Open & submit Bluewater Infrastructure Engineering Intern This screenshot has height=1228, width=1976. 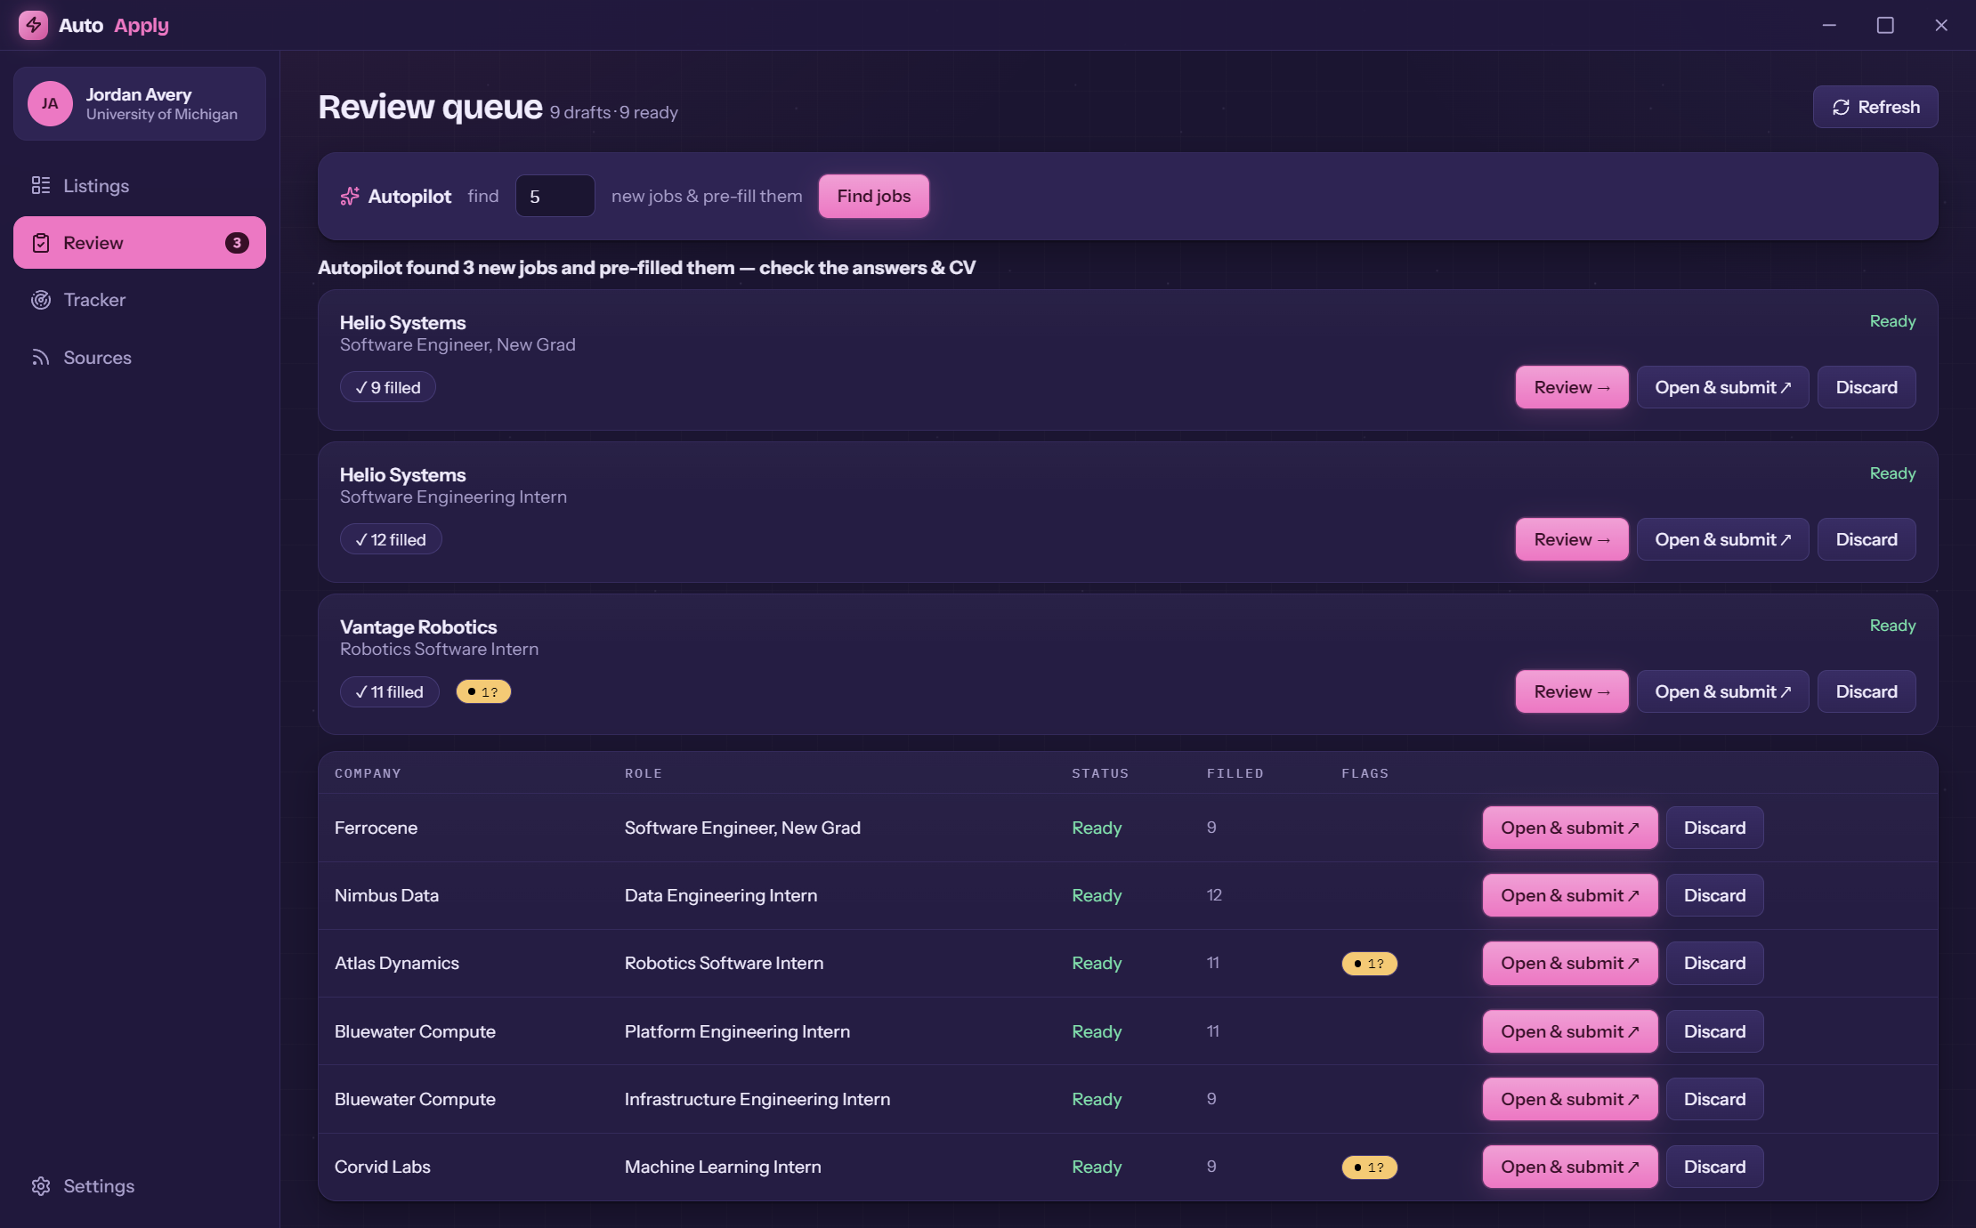pos(1570,1099)
